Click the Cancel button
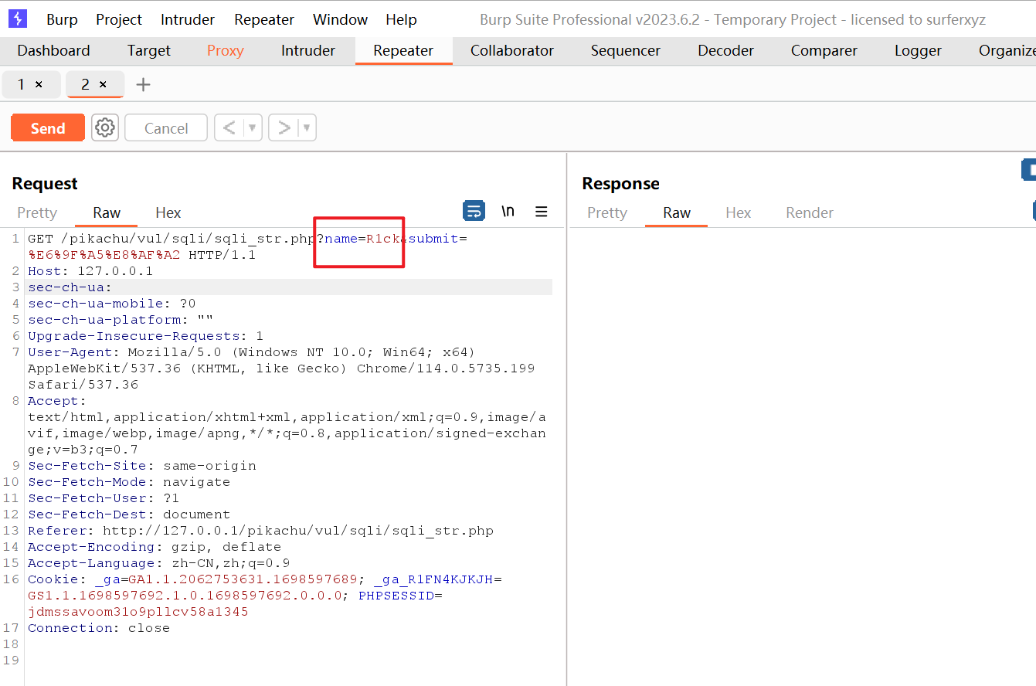Viewport: 1036px width, 686px height. (166, 128)
